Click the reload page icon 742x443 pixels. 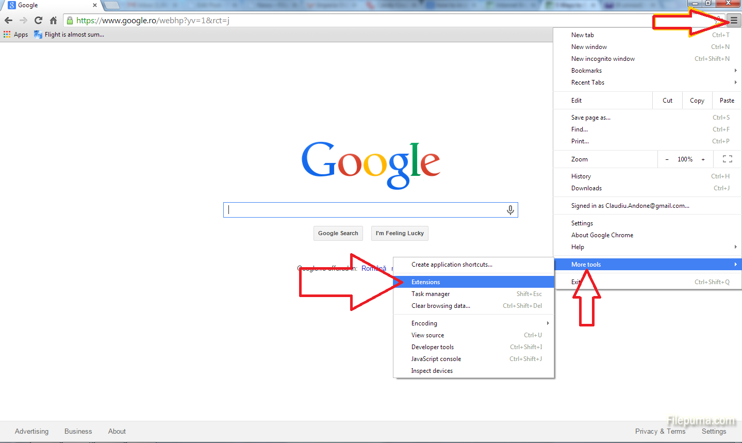pos(38,21)
